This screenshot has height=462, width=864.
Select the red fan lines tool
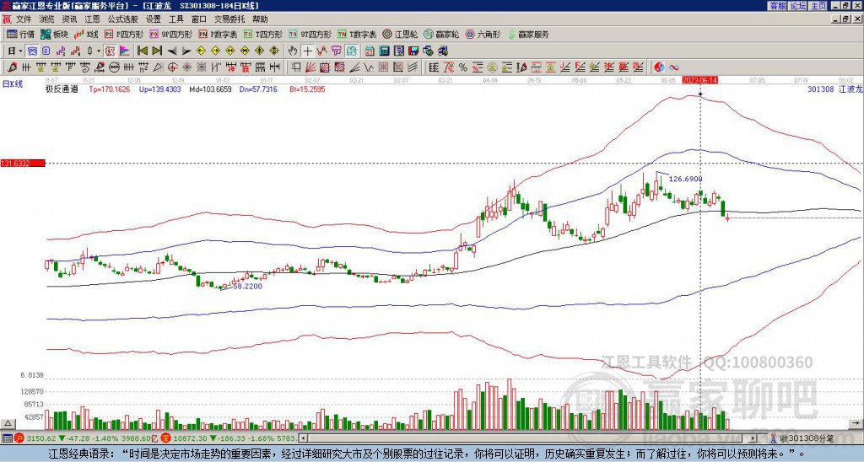[x=310, y=67]
